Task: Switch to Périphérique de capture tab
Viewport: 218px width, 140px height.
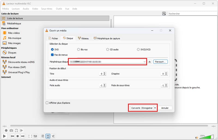Action: pyautogui.click(x=107, y=38)
